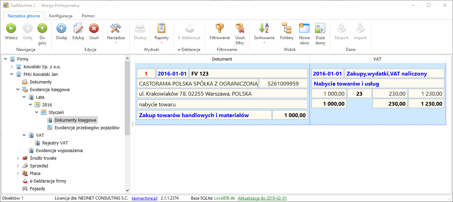Open Edytuj to edit the selected document
The image size is (453, 202).
[x=78, y=28]
